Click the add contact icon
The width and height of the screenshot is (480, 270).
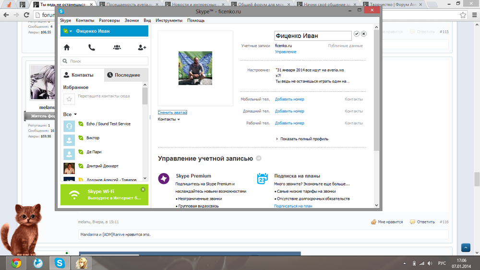(142, 47)
